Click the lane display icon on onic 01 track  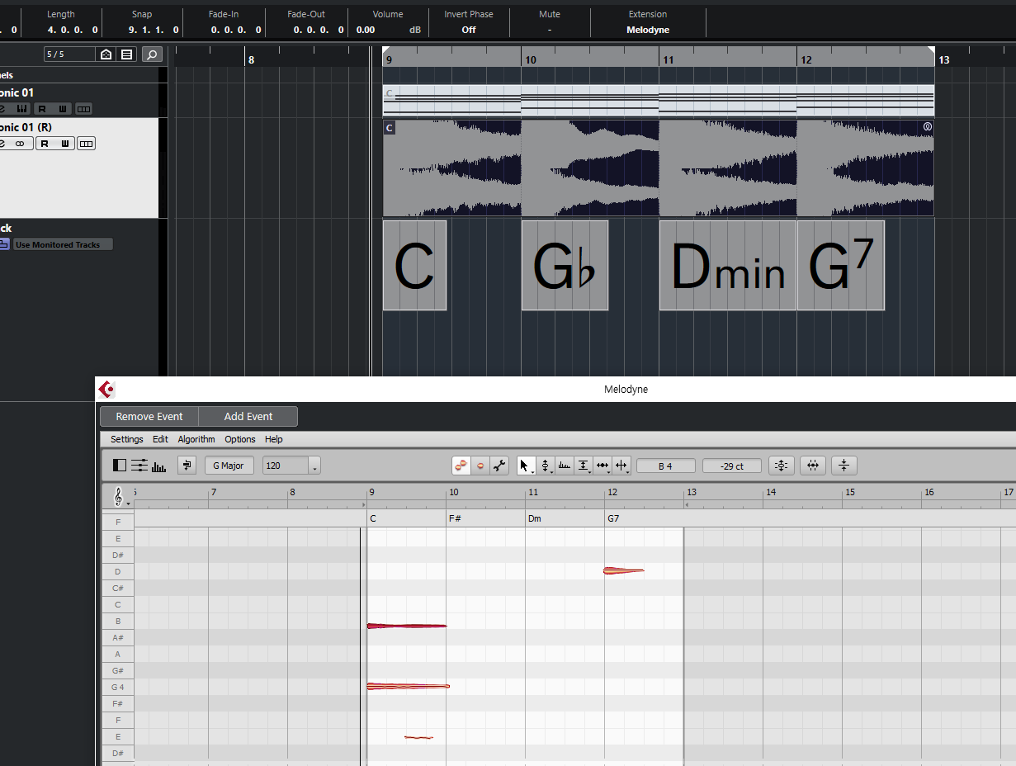pos(83,109)
